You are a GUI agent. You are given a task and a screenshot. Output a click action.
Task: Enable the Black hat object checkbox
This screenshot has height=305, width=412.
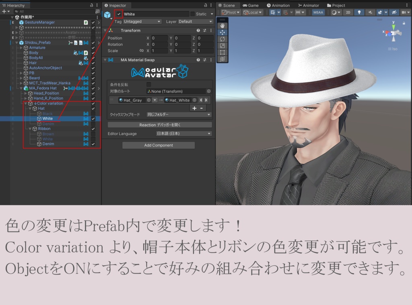pyautogui.click(x=93, y=114)
